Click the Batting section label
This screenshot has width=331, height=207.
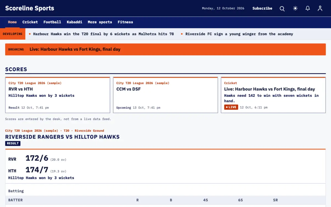pos(16,191)
